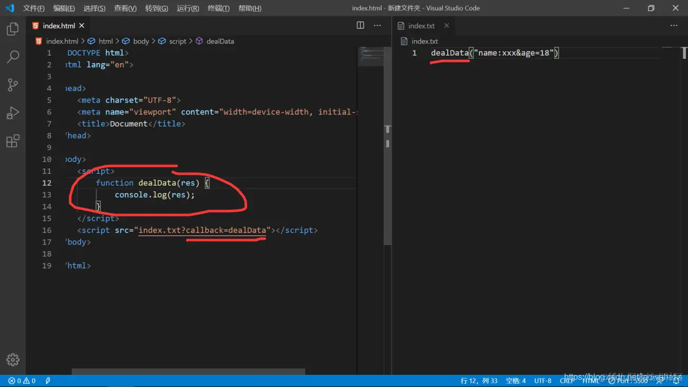Click index.txt in the right editor breadcrumb
Image resolution: width=688 pixels, height=387 pixels.
pyautogui.click(x=420, y=41)
